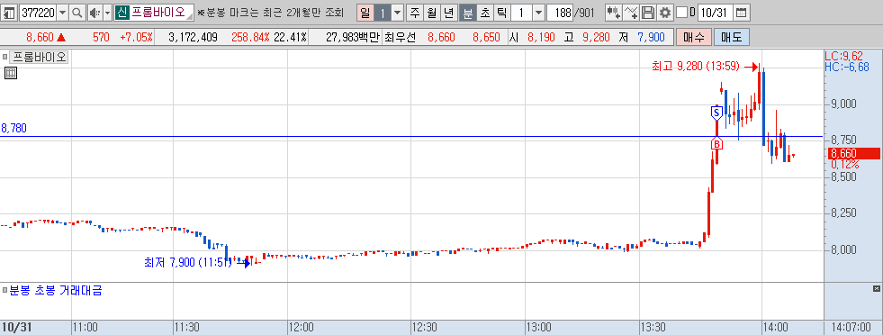Click the 매수 buy button
The image size is (883, 335).
tap(694, 38)
